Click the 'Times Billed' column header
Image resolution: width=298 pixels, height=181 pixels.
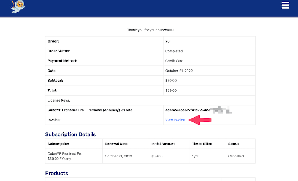coord(202,144)
